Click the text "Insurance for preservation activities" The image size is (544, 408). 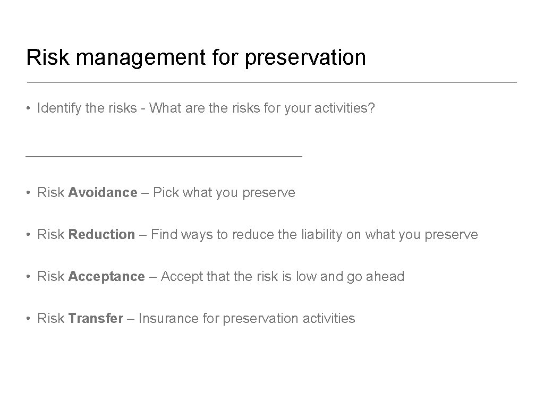pyautogui.click(x=247, y=318)
